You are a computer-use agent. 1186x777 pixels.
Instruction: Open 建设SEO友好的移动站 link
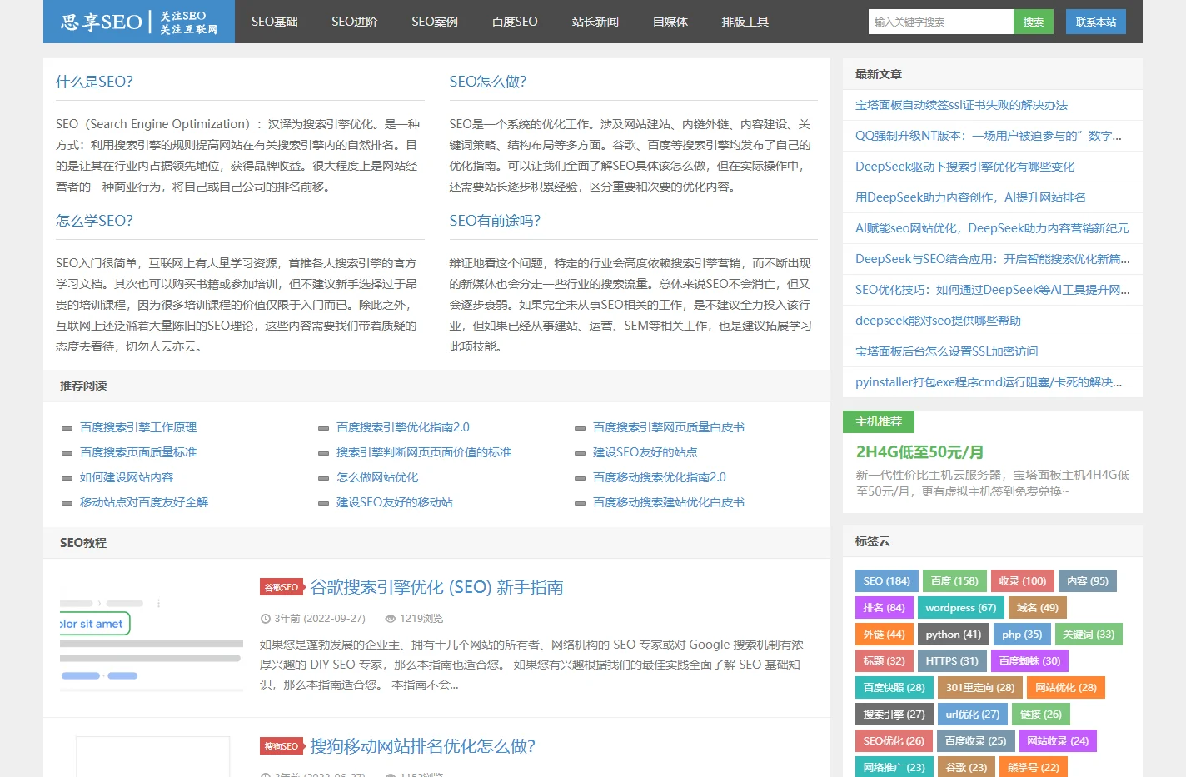point(395,502)
